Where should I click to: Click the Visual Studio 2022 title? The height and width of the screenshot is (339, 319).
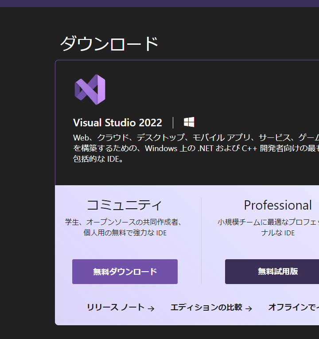click(117, 123)
